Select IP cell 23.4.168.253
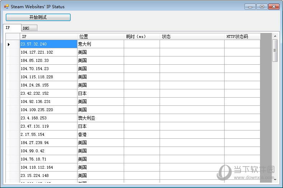Image resolution: width=283 pixels, height=188 pixels. 48,118
